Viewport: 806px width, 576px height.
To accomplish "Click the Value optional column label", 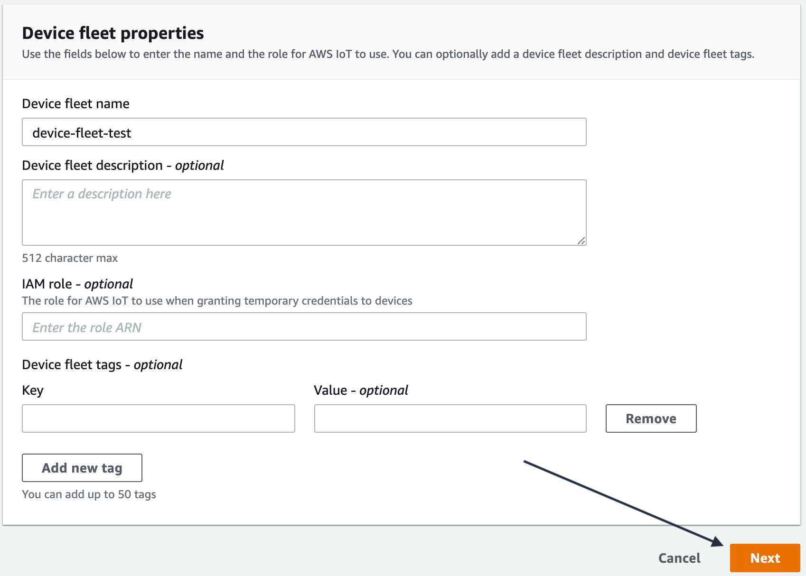I will (x=361, y=390).
